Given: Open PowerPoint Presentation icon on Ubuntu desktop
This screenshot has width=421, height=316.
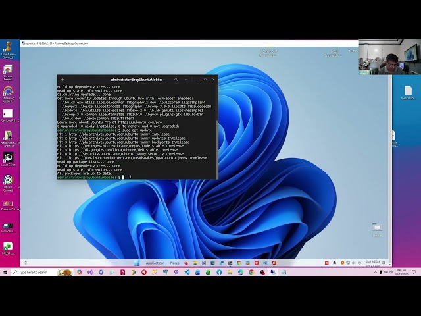Looking at the screenshot, I should click(268, 53).
